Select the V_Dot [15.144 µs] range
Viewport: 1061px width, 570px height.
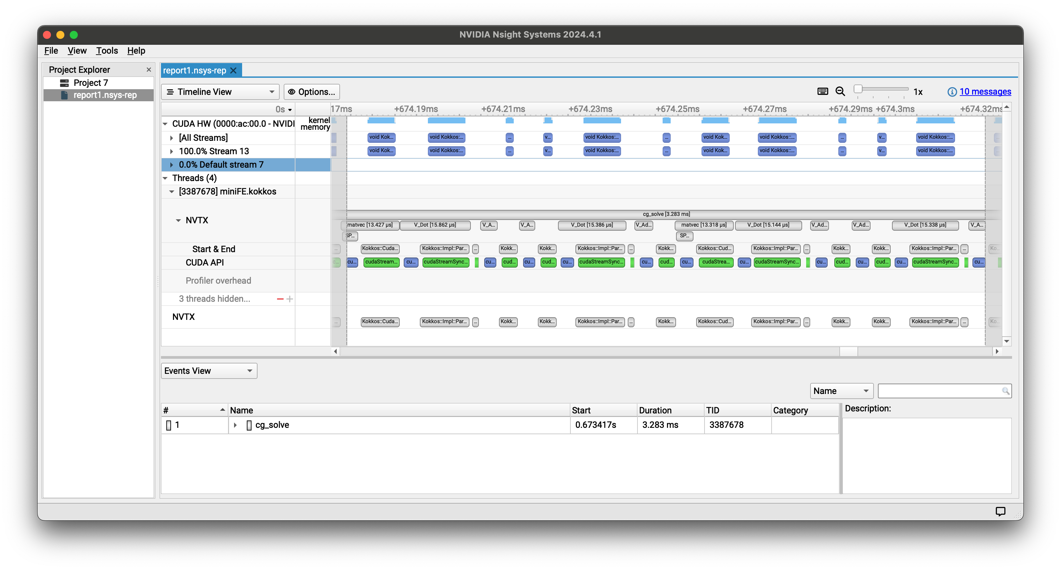[x=768, y=225]
